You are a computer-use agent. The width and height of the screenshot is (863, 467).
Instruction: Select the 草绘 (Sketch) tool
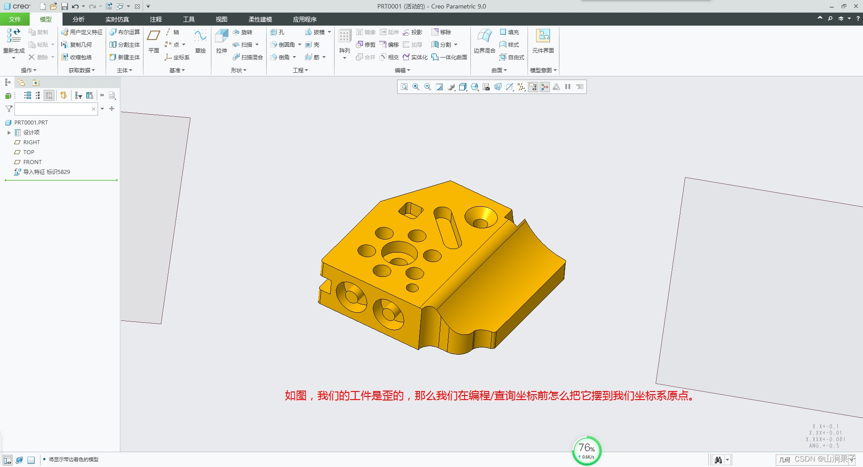tap(200, 36)
